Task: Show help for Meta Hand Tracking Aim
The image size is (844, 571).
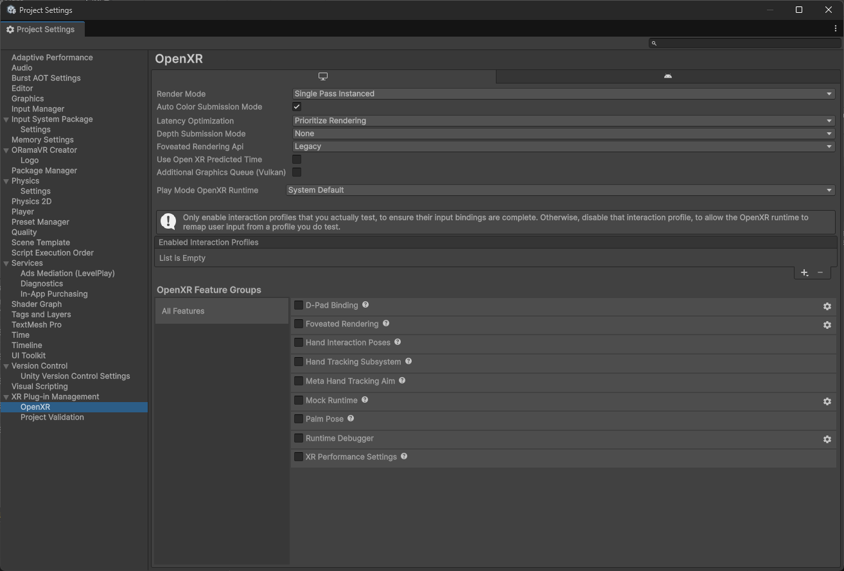Action: [402, 380]
